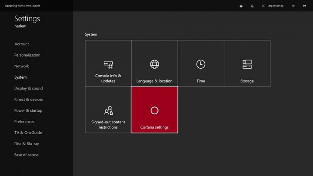Open the streaming menu hamburger icon
This screenshot has width=313, height=176.
tap(293, 6)
